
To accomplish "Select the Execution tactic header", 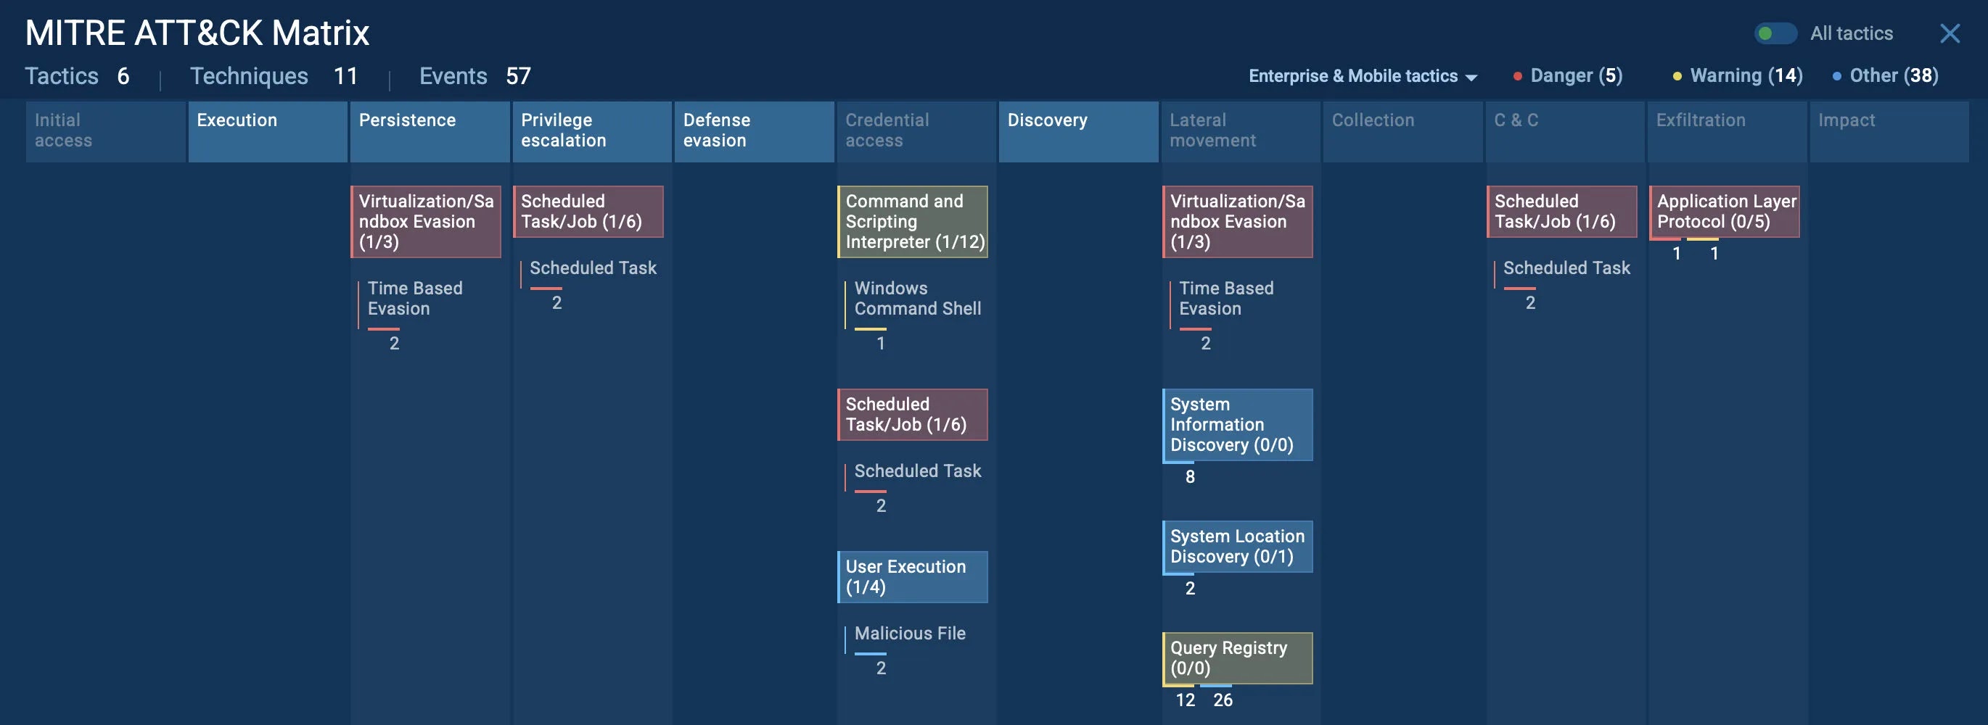I will (268, 131).
